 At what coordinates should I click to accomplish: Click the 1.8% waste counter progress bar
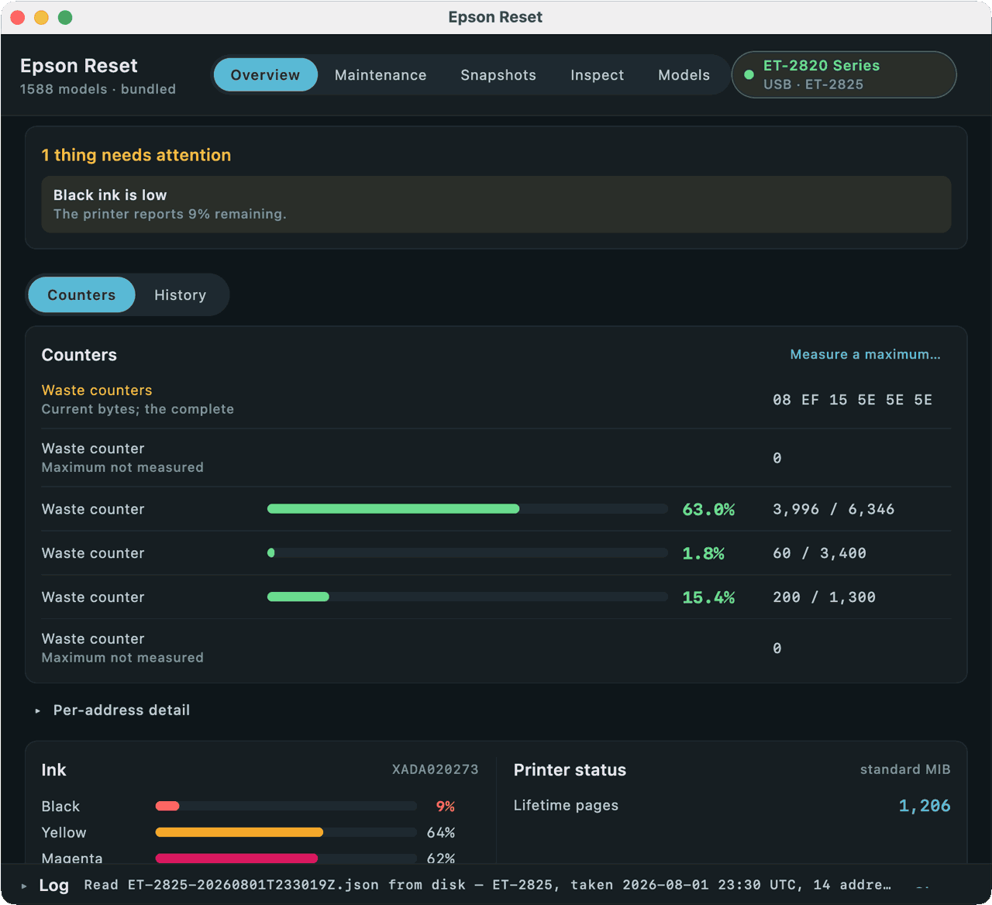[x=467, y=553]
